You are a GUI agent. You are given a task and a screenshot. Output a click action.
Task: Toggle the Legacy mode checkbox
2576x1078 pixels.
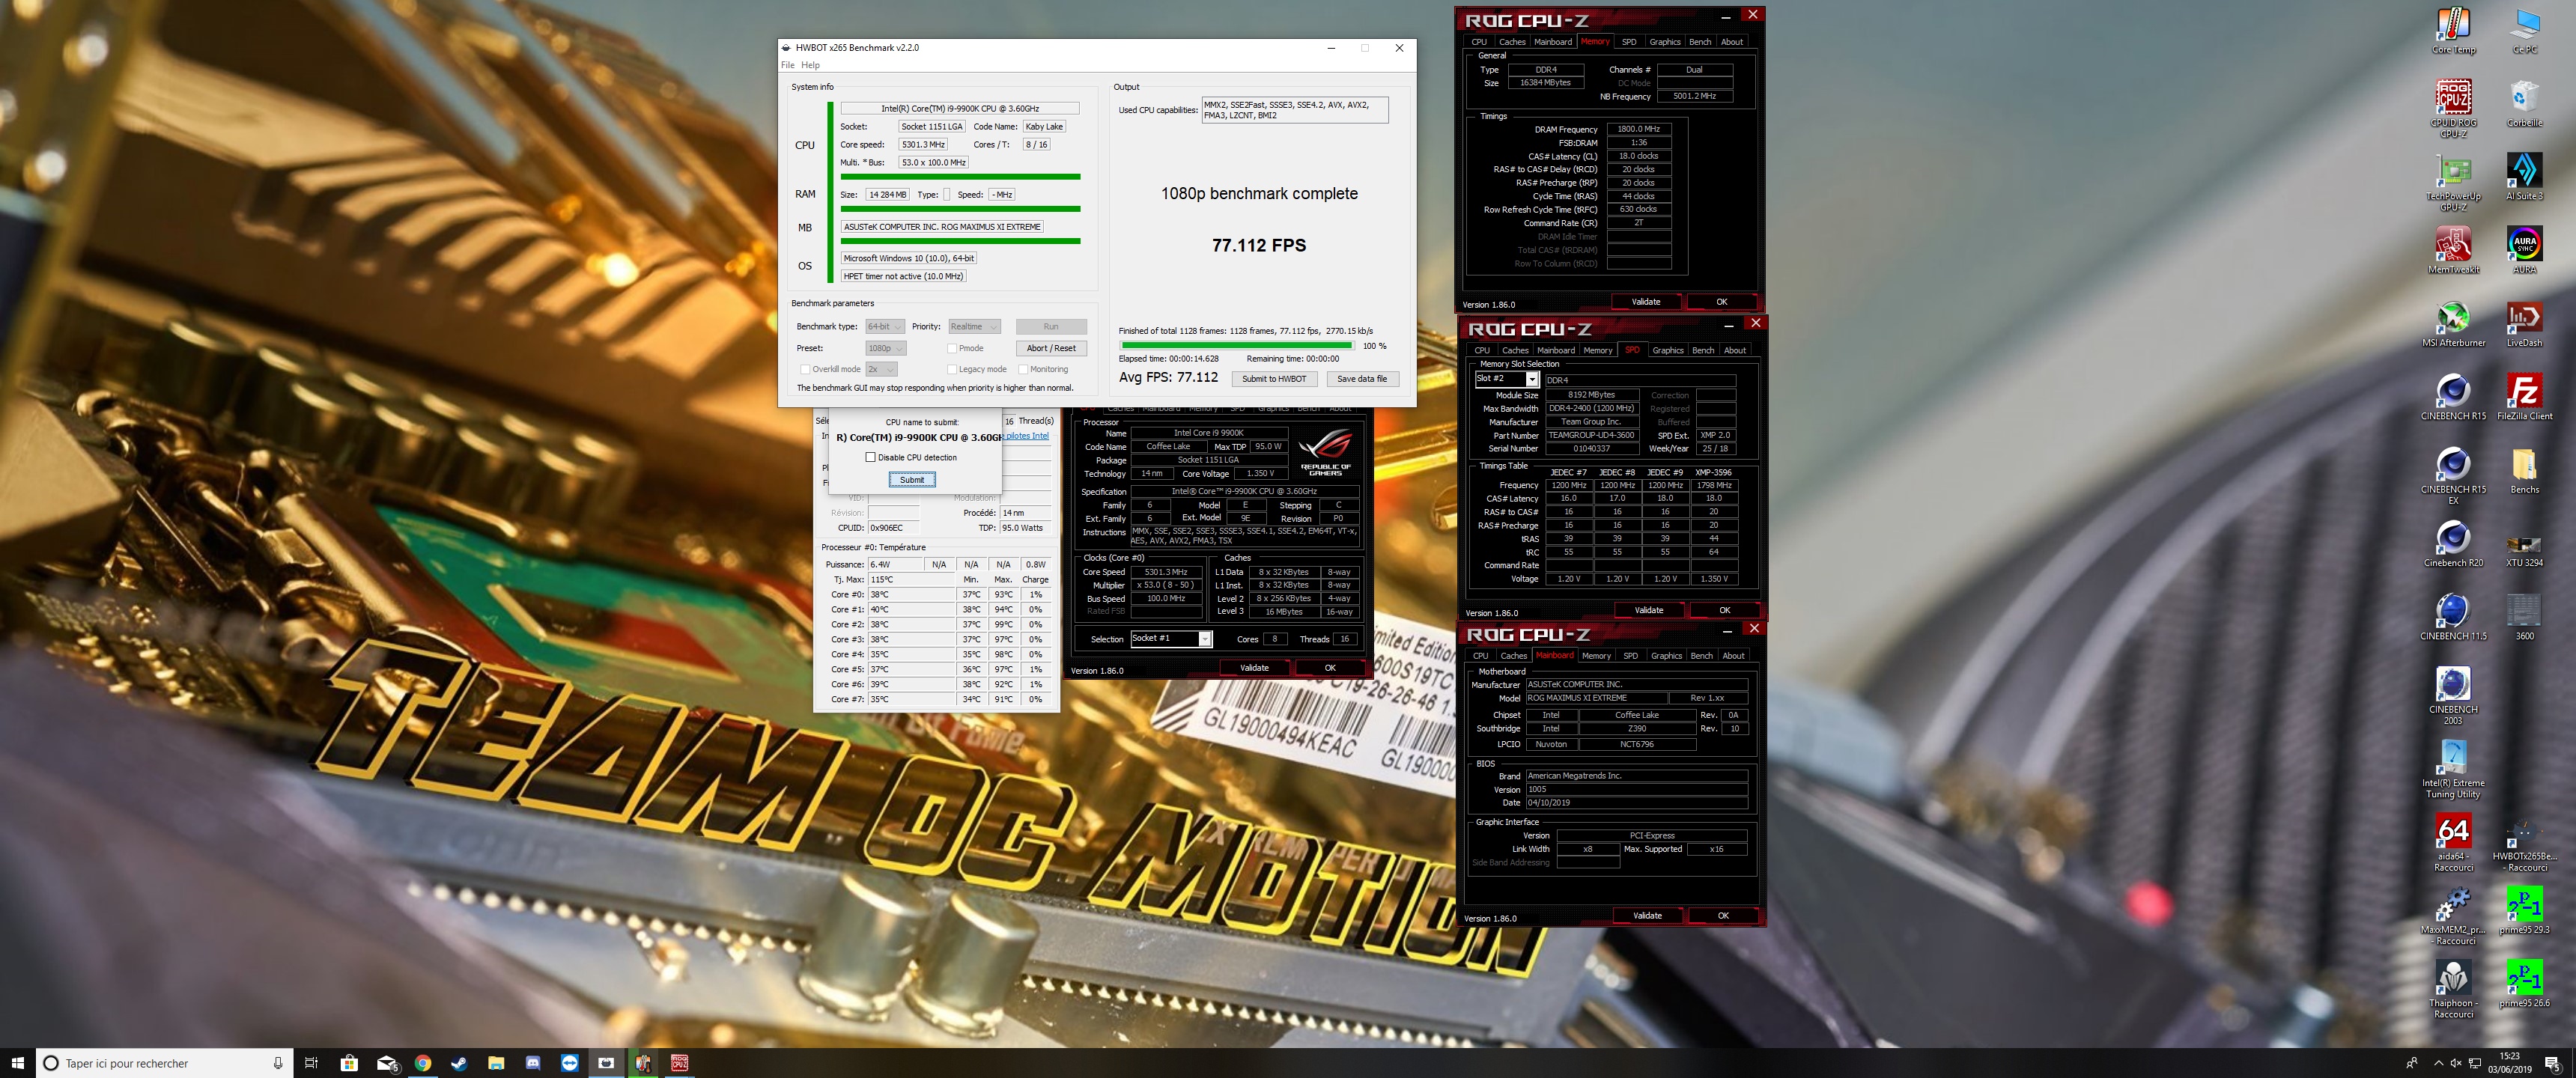coord(952,369)
